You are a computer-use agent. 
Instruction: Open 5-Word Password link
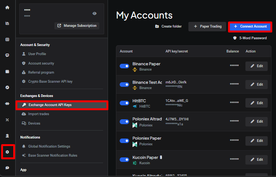pos(250,38)
